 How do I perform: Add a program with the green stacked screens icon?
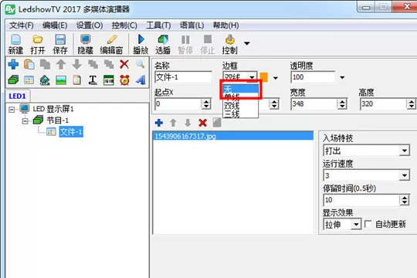pyautogui.click(x=13, y=80)
